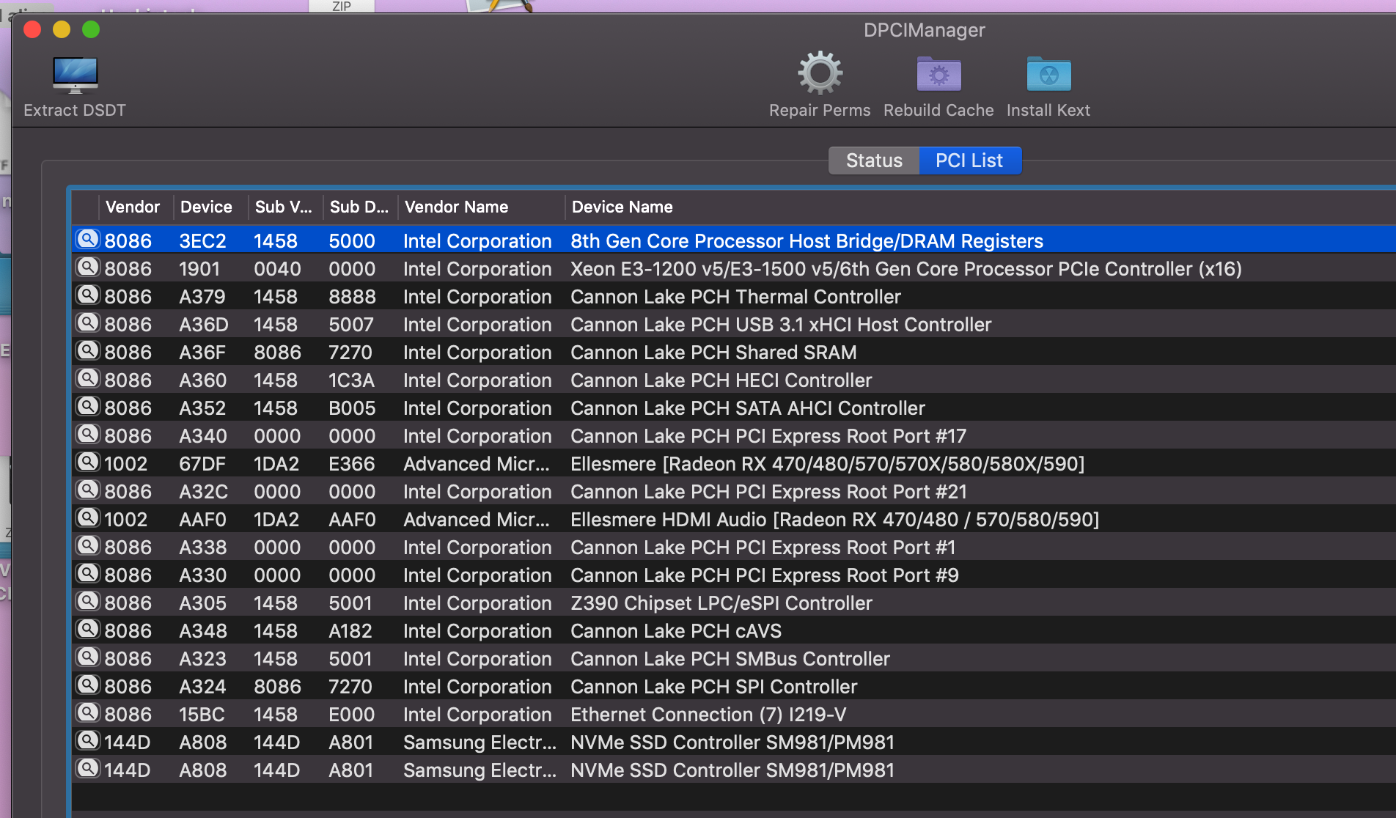Click the lookup icon for device A324
This screenshot has width=1396, height=818.
88,685
